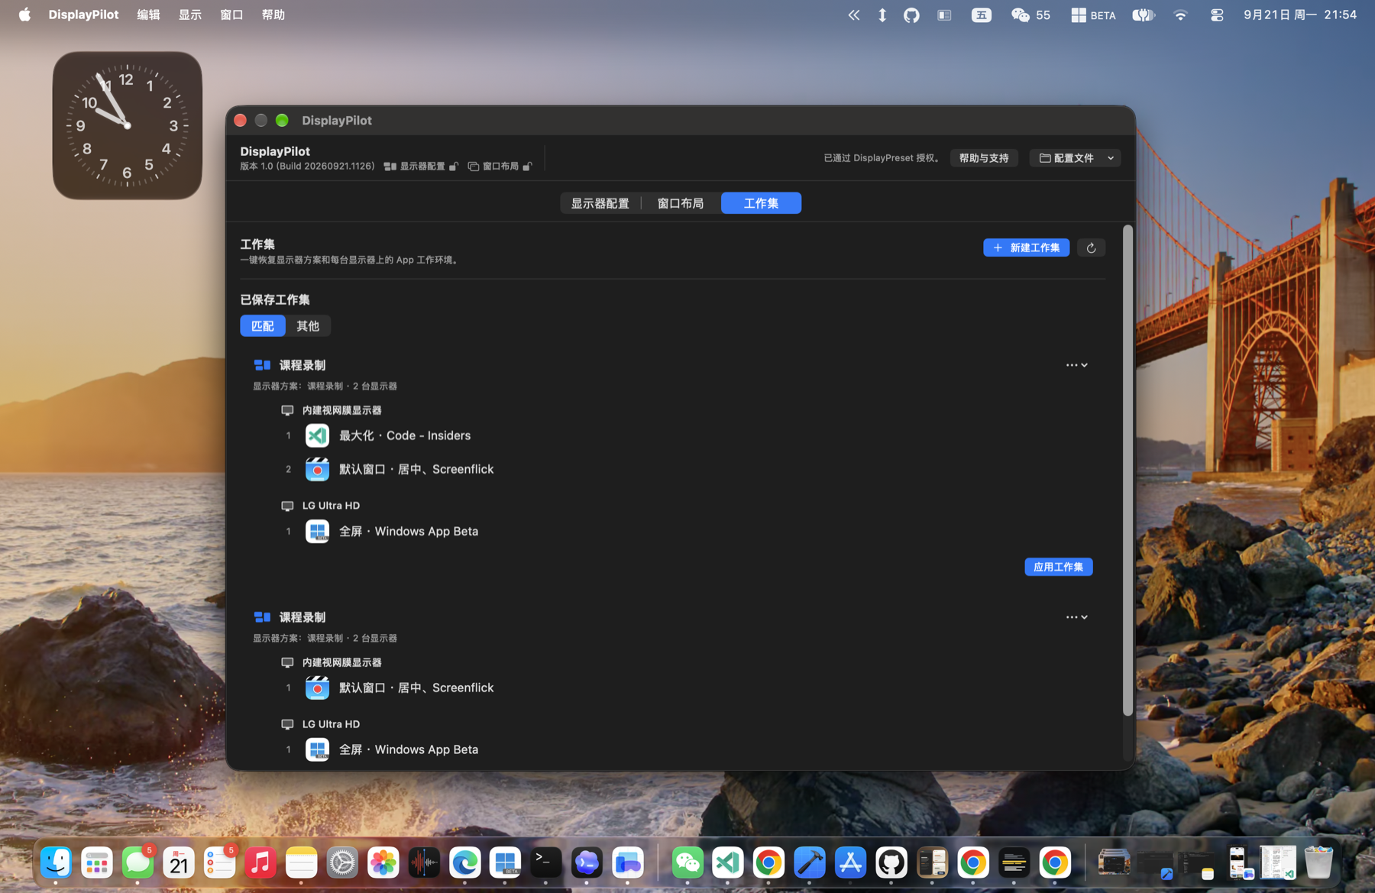Open the 帮助 menu
1375x893 pixels.
point(273,15)
